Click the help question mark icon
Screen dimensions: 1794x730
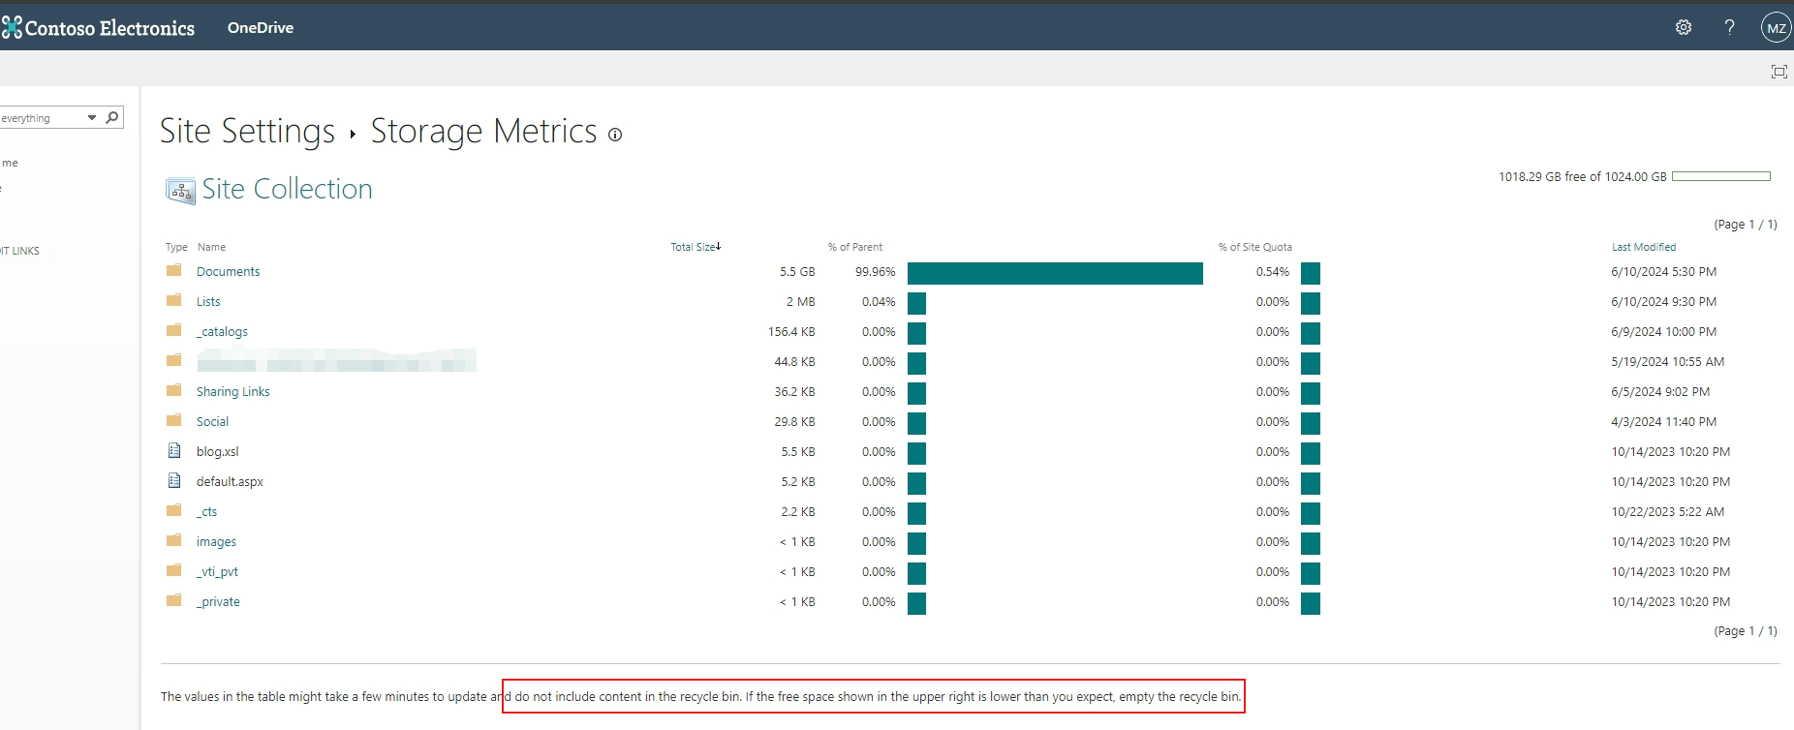pyautogui.click(x=1729, y=27)
